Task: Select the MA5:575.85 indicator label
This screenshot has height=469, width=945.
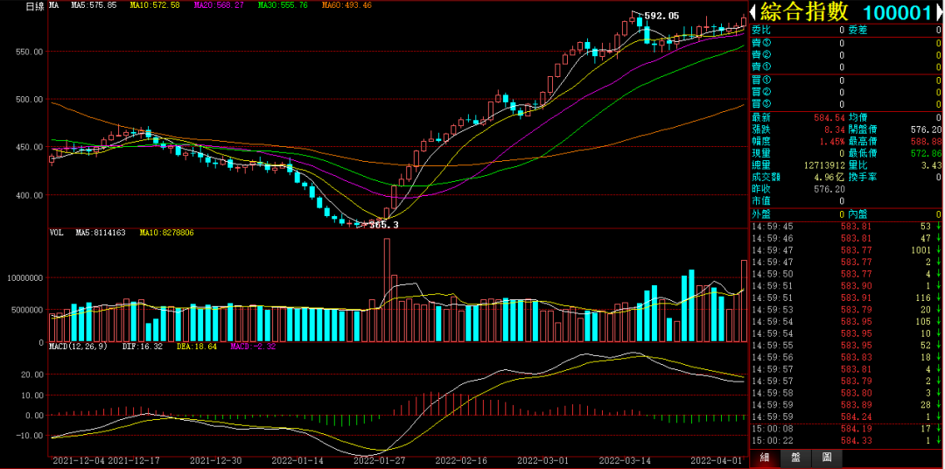Action: [x=94, y=5]
